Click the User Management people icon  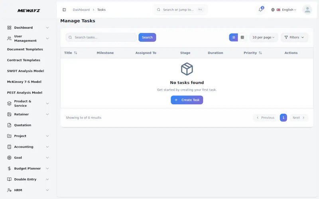pyautogui.click(x=9, y=38)
